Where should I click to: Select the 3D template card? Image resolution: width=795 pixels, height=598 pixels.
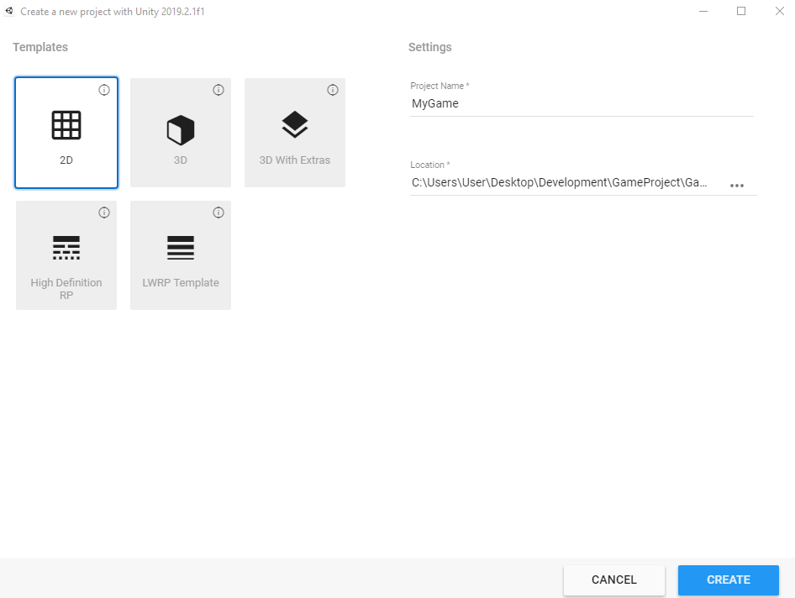pos(181,133)
